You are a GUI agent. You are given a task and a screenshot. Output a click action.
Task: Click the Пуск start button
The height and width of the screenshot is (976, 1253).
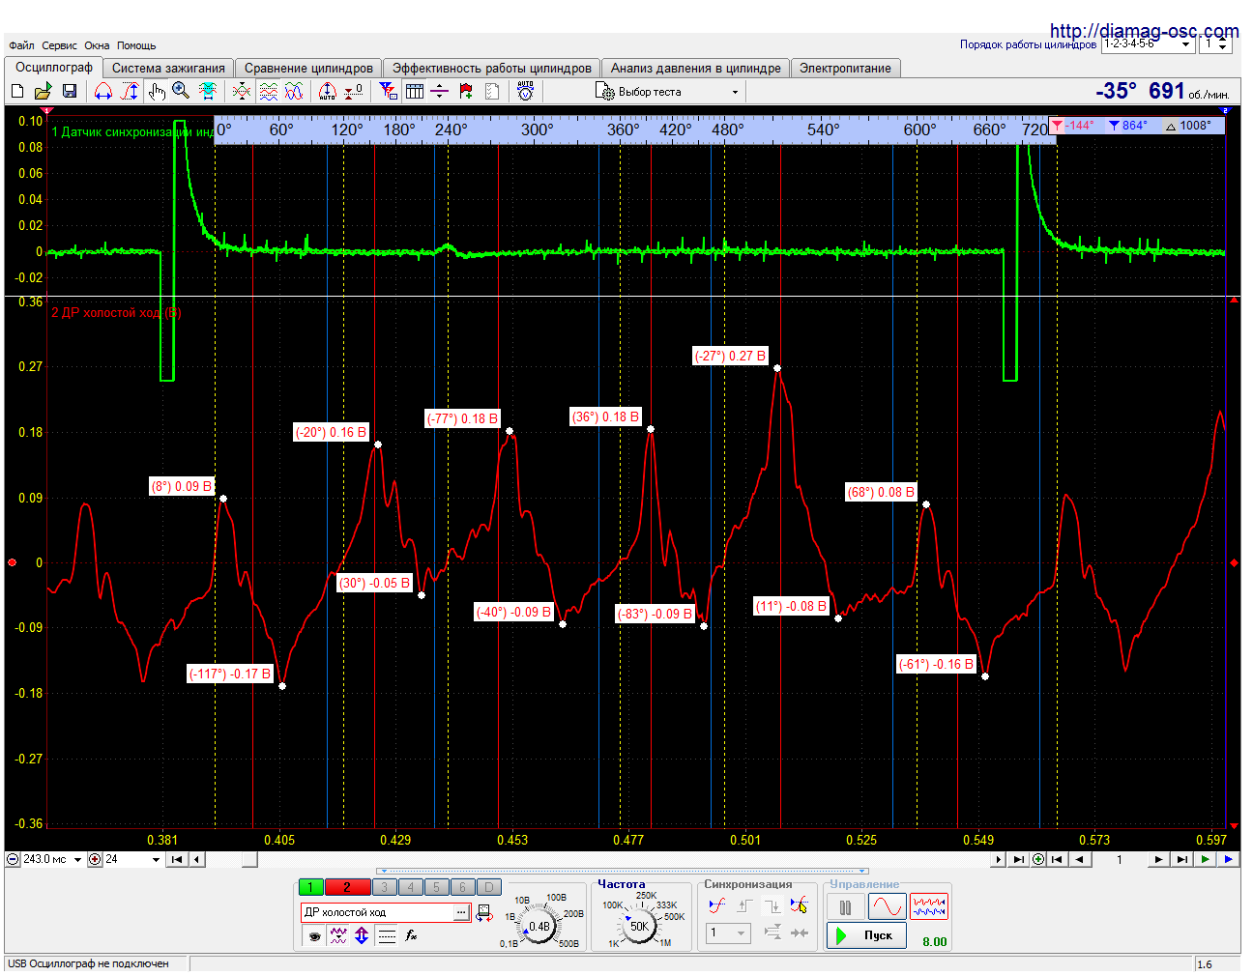coord(866,935)
